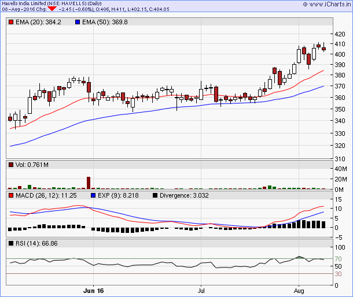Click the 340 price axis label
Screen dimensions: 353x297
point(340,121)
